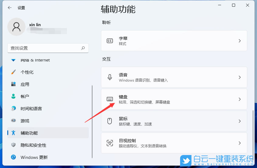Click the 辅助功能 page title
The width and height of the screenshot is (257, 168).
tap(118, 9)
